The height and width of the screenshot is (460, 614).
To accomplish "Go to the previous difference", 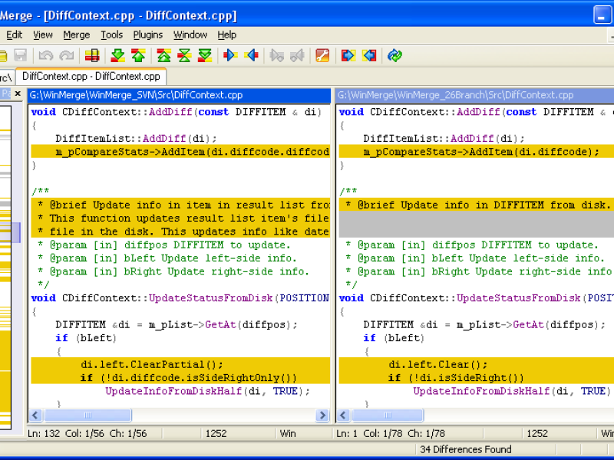I will pyautogui.click(x=138, y=55).
